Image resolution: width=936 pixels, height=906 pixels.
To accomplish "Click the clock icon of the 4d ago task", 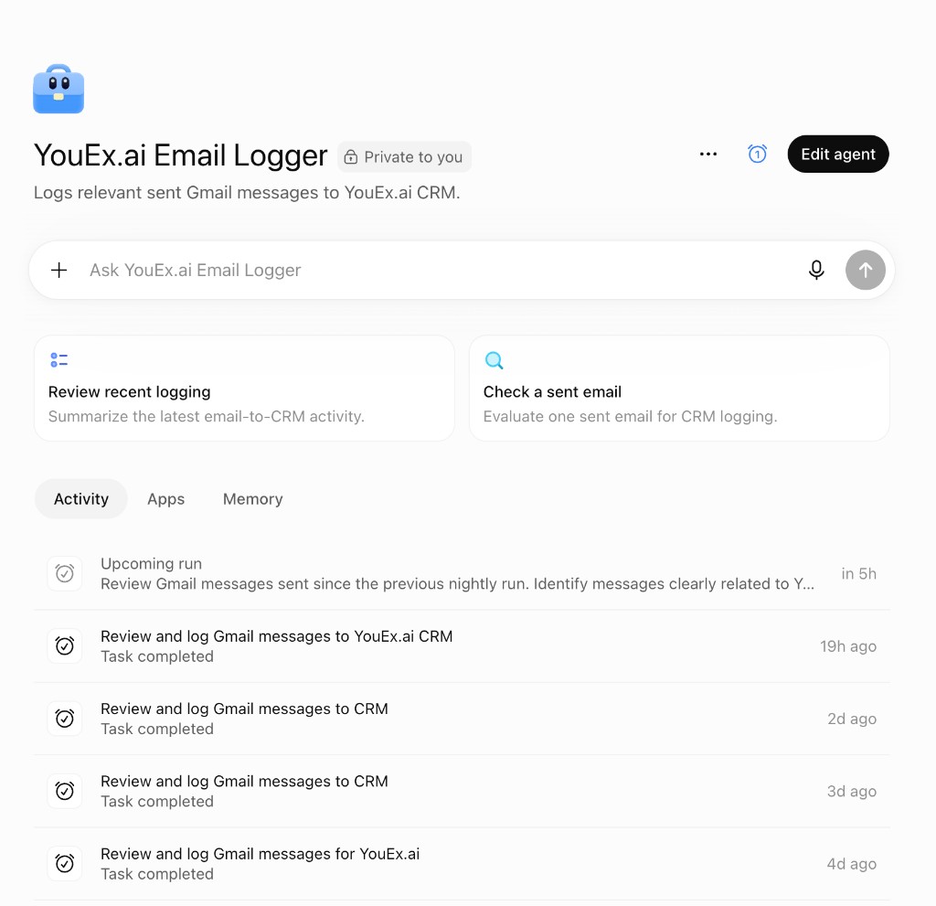I will click(65, 864).
